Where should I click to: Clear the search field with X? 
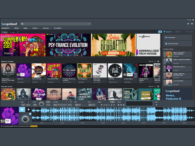click(x=89, y=24)
